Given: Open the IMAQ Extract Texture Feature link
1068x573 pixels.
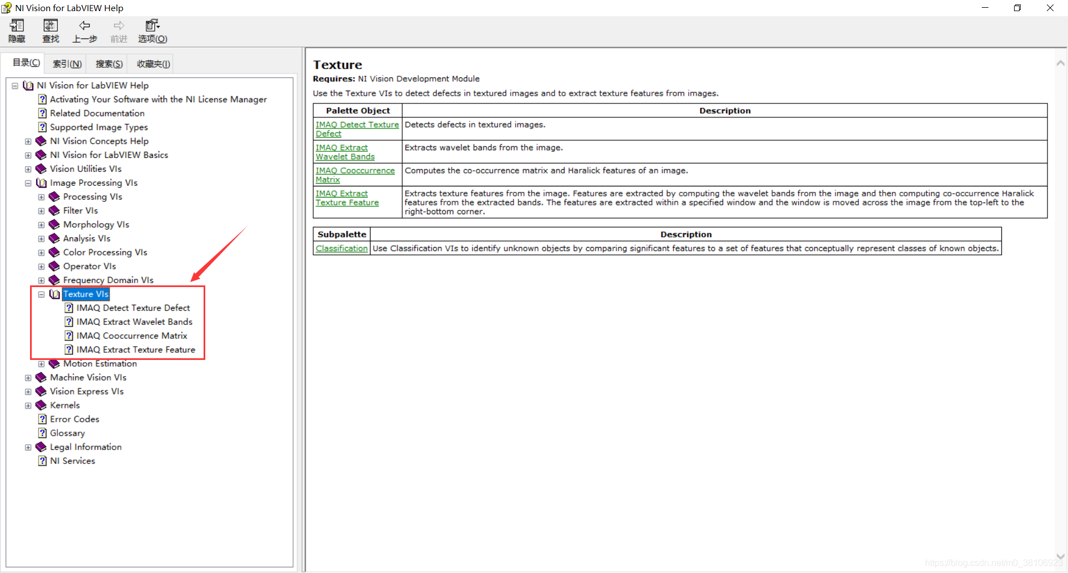Looking at the screenshot, I should tap(347, 197).
